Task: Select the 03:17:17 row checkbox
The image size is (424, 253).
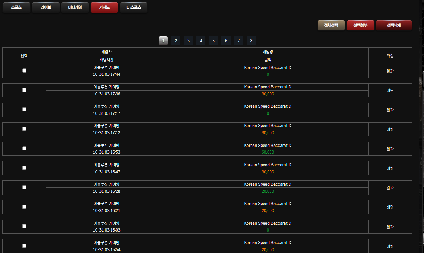Action: point(24,110)
